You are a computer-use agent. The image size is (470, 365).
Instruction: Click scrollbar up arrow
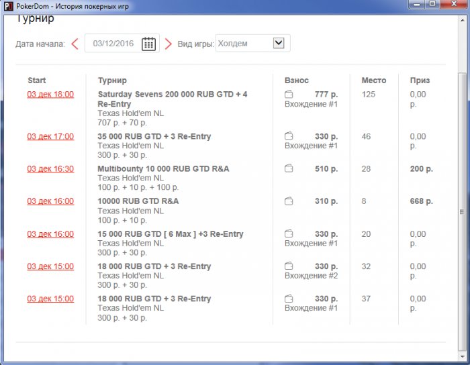(463, 20)
